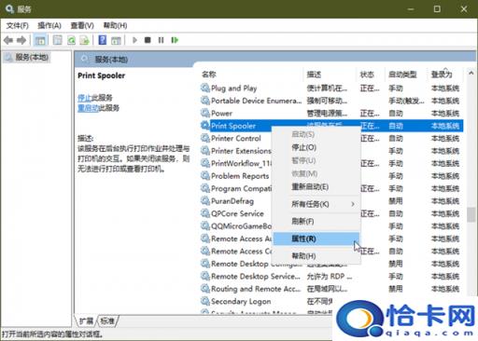Click the gear icon beside QPCore Service
Screen dimensions: 478x341
click(x=205, y=213)
